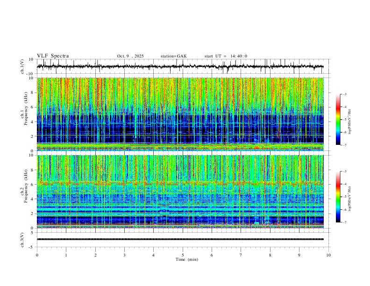
Task: Click the "9" minute tick on time axis
Action: (299, 255)
